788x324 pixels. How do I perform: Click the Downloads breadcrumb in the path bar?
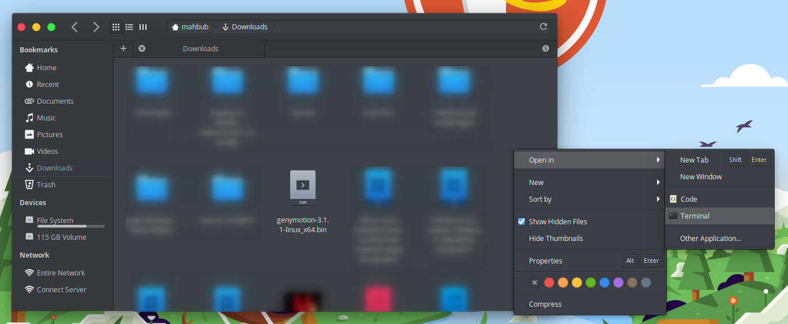pyautogui.click(x=245, y=27)
